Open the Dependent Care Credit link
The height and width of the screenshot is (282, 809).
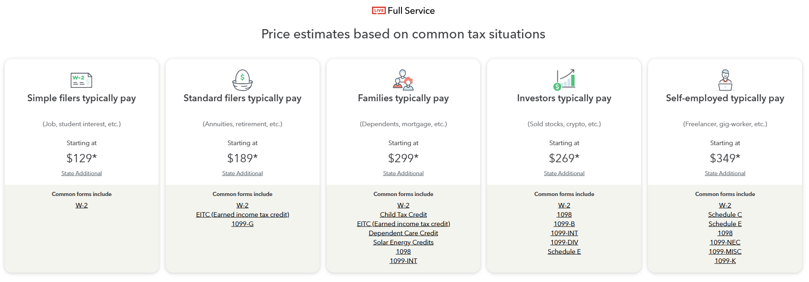click(403, 233)
